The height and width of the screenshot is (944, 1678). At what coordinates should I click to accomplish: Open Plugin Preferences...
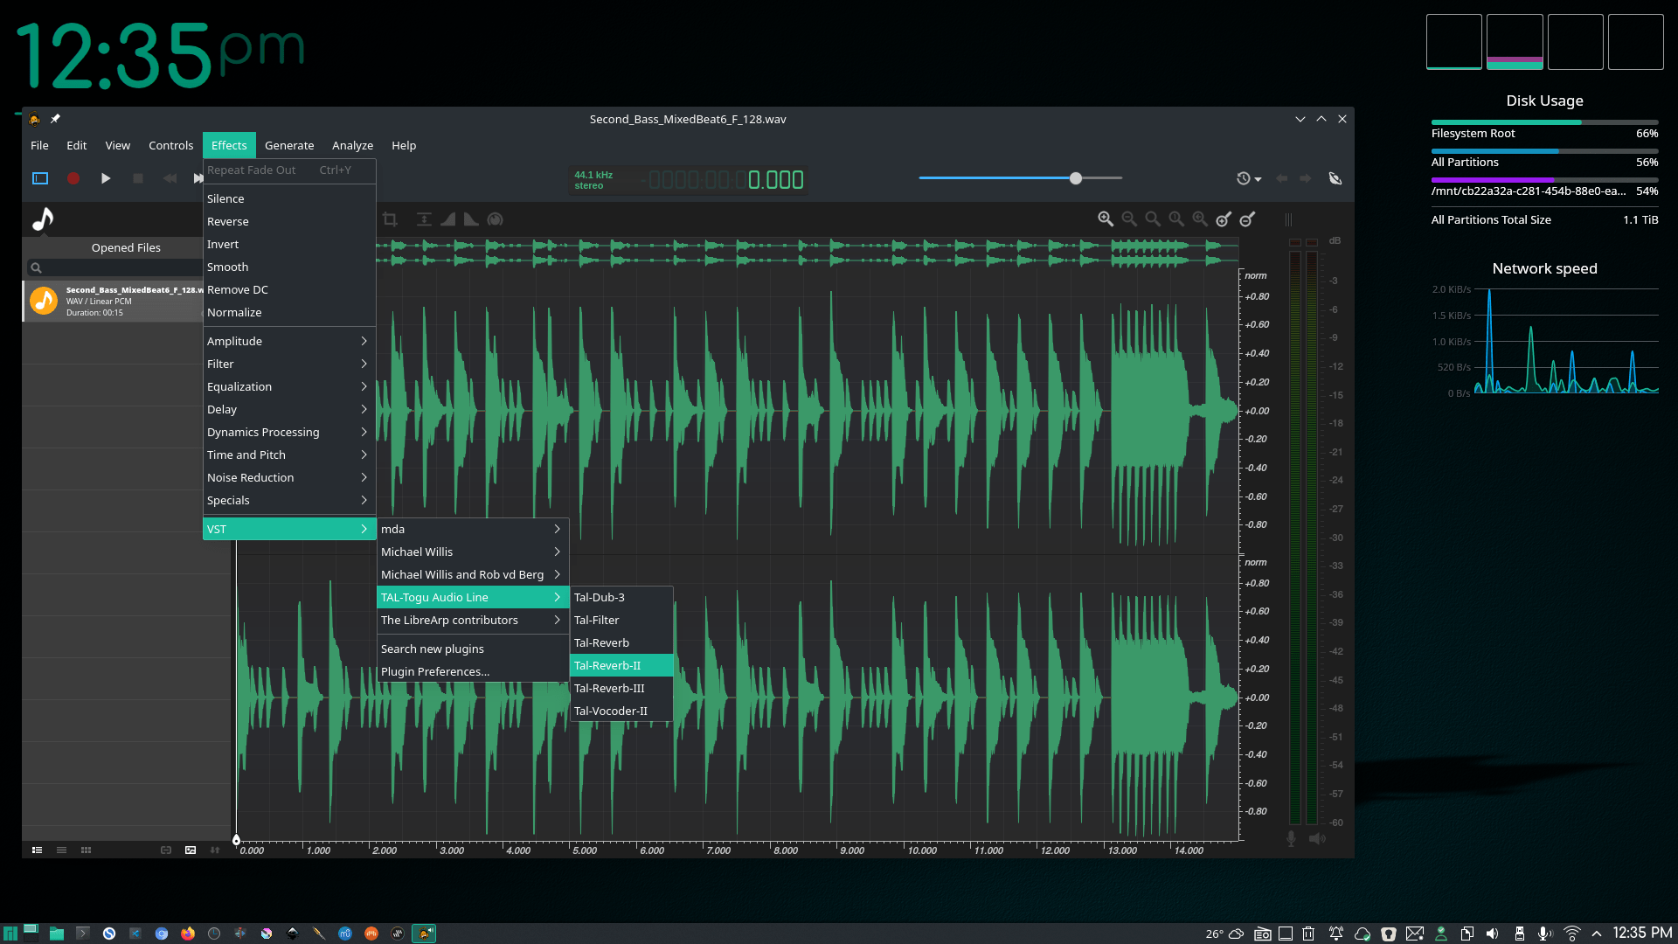click(434, 671)
